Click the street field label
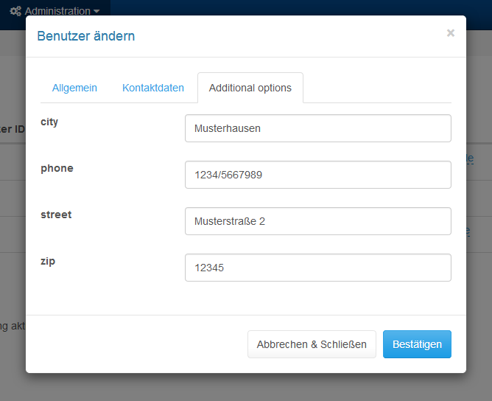Screen dimensions: 492x401 56,215
